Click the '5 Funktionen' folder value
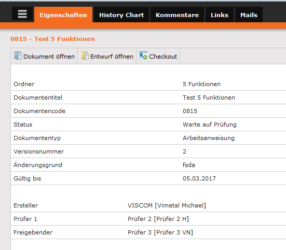 (201, 84)
